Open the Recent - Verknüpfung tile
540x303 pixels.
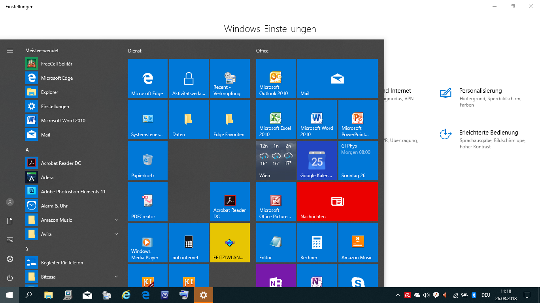point(230,79)
